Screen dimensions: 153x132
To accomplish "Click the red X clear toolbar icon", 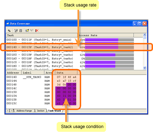I will click(x=37, y=31).
